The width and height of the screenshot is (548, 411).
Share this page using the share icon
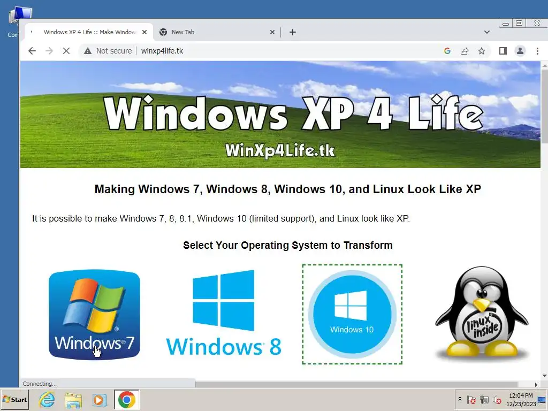click(x=465, y=51)
